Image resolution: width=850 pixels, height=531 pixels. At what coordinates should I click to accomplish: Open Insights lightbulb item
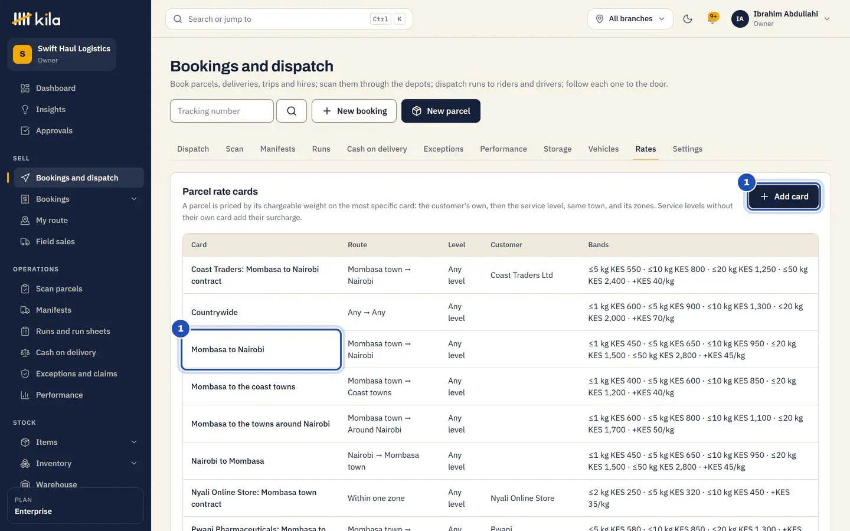coord(79,109)
